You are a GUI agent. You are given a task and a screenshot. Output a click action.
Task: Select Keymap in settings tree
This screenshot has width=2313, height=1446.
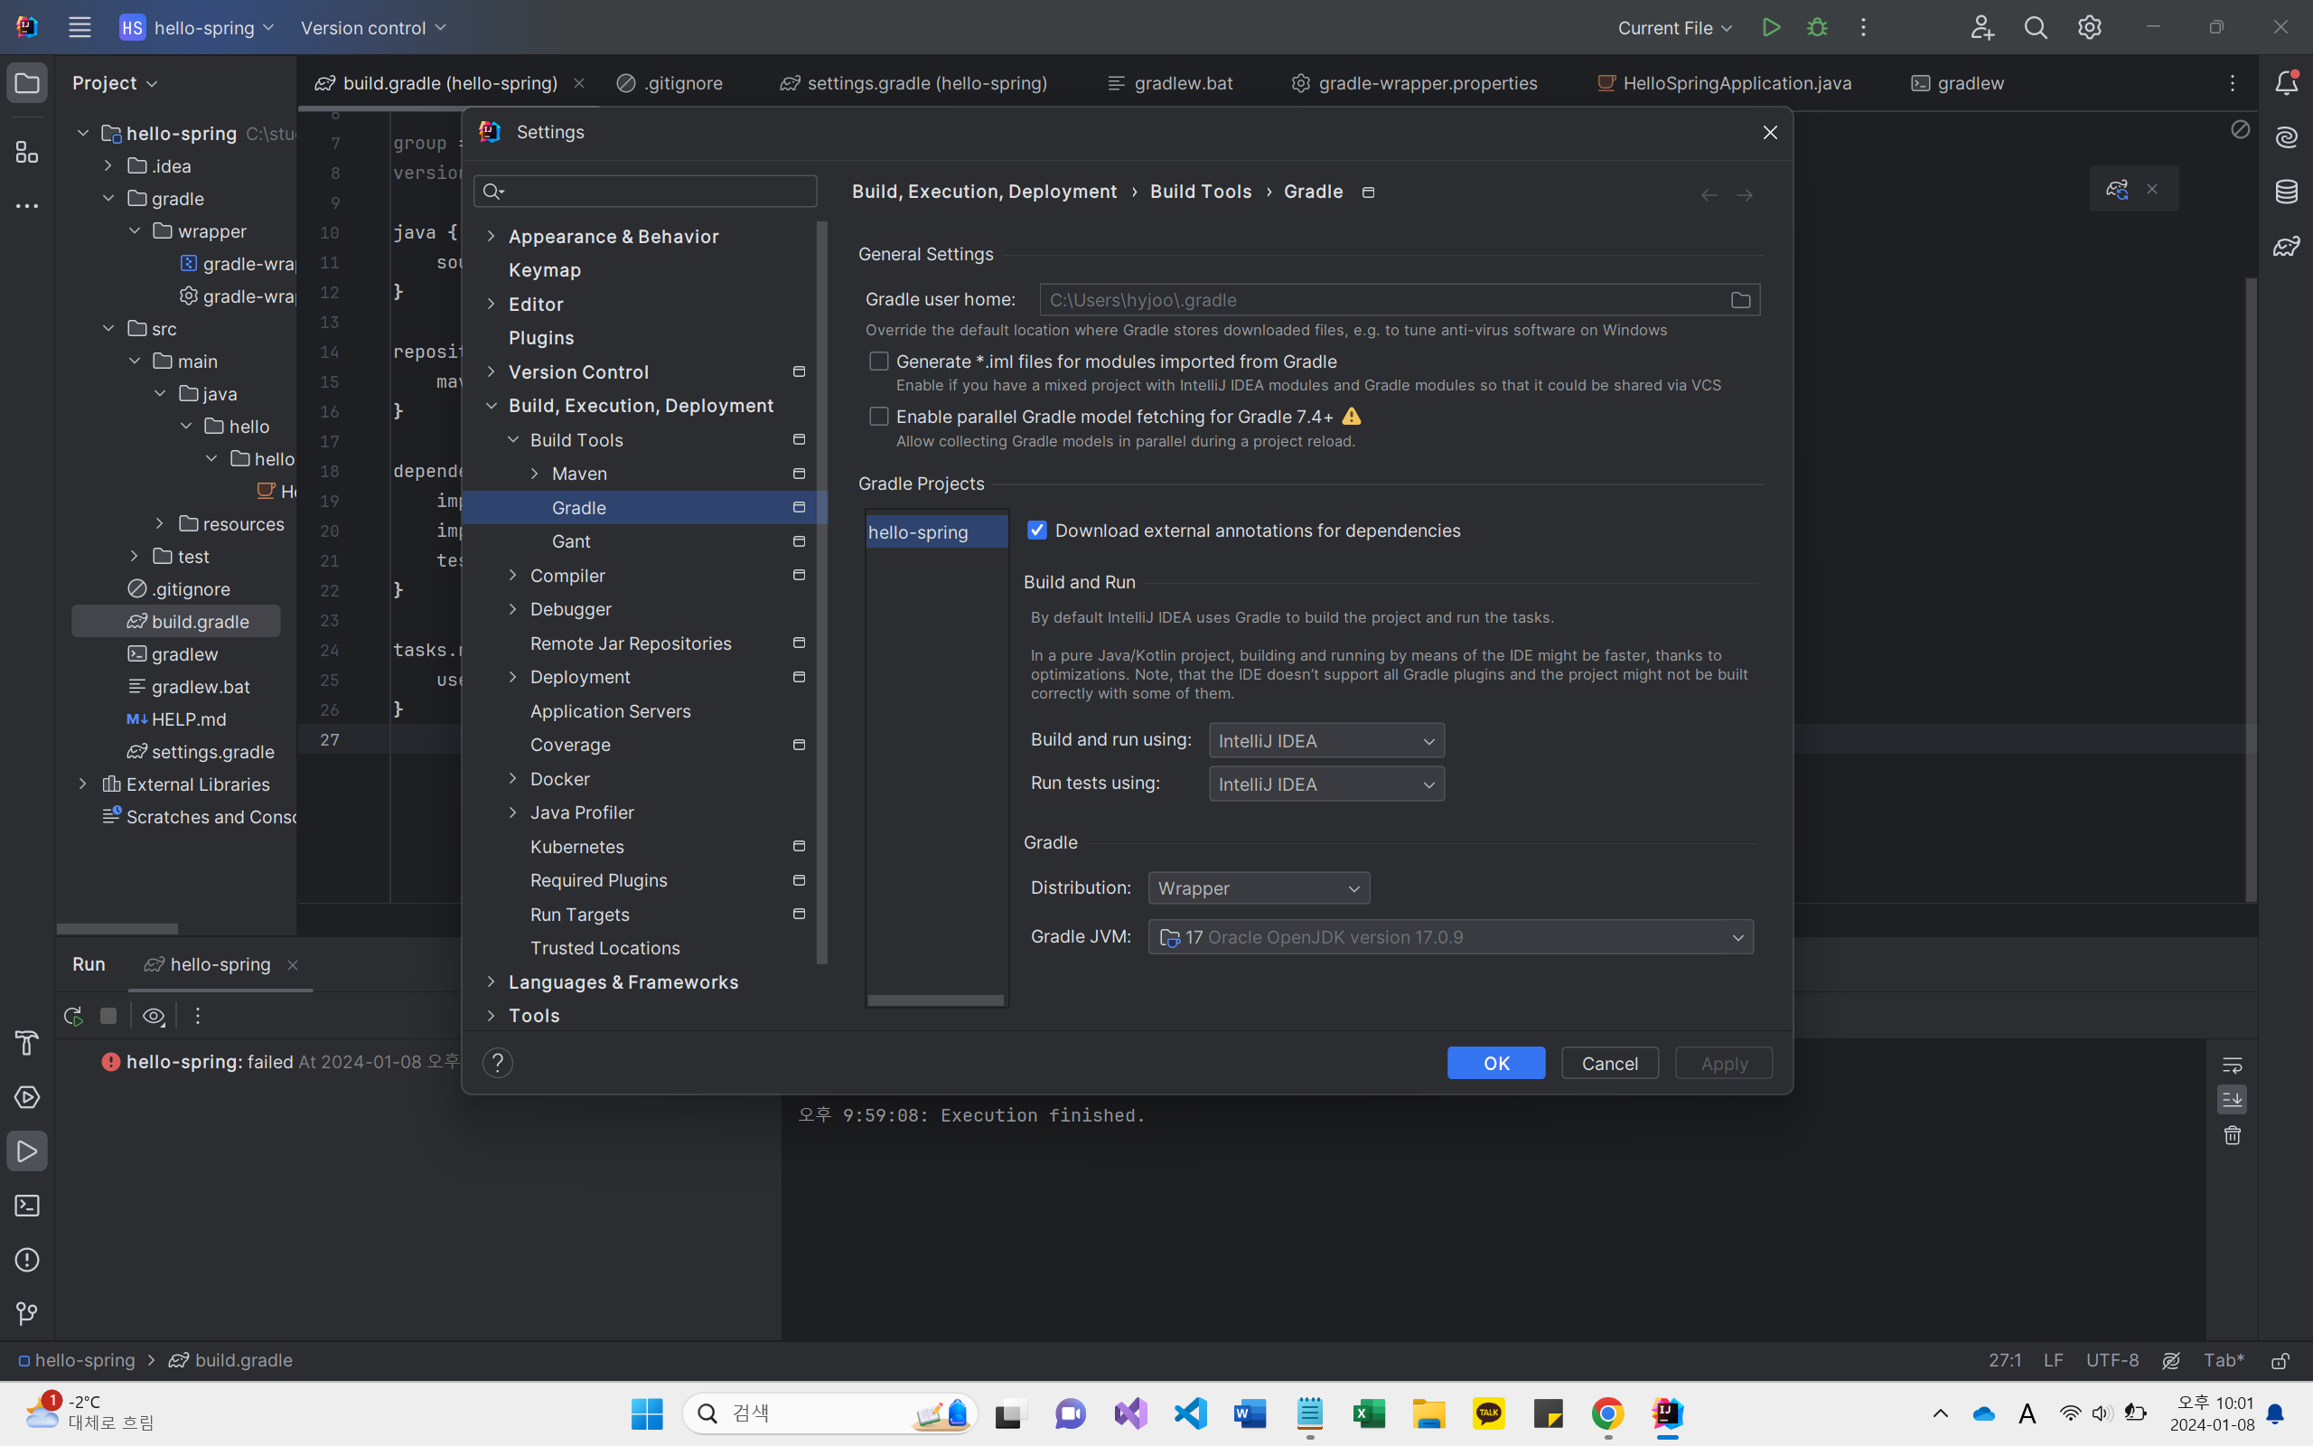(x=545, y=269)
